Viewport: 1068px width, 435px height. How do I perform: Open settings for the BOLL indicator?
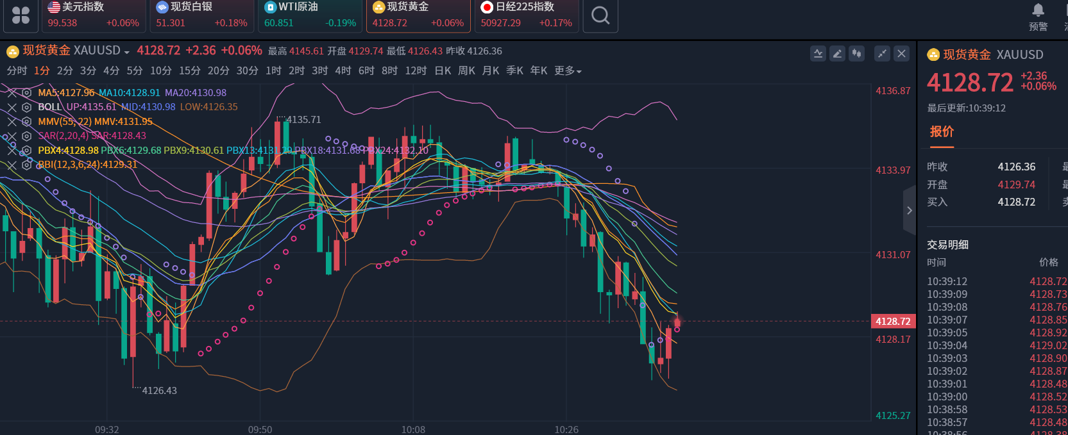(26, 107)
